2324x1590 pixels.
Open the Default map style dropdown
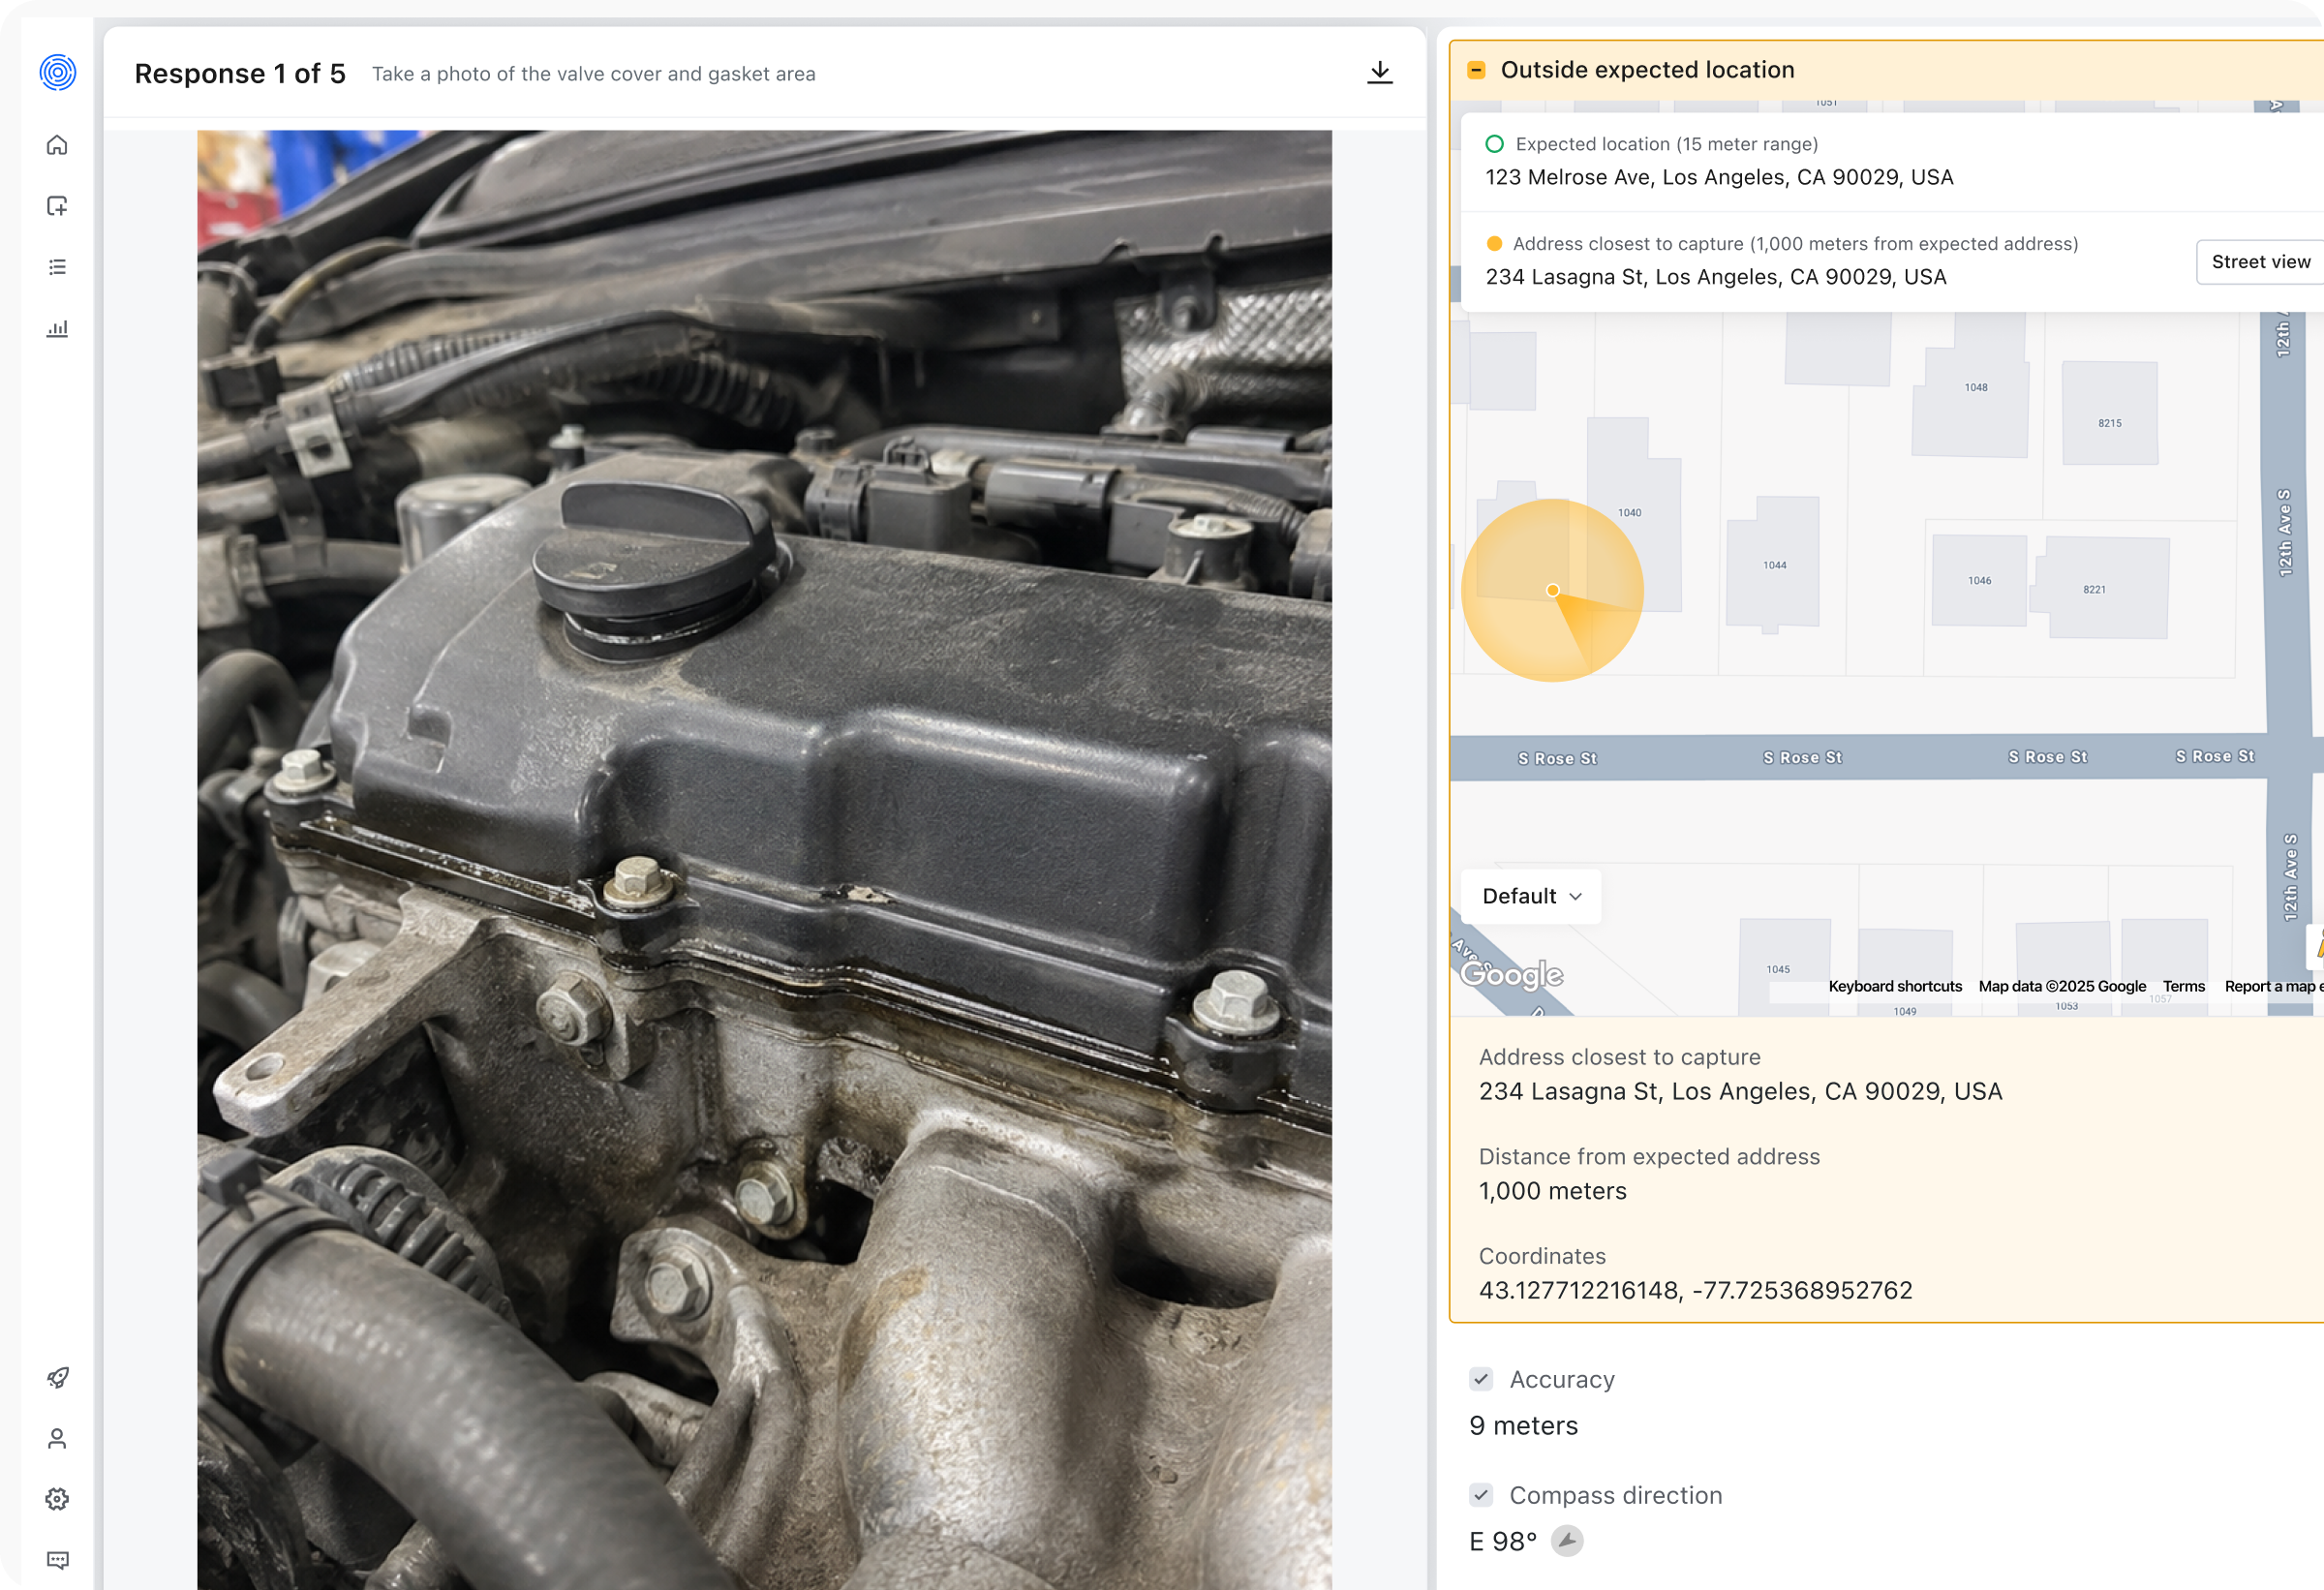pos(1531,896)
